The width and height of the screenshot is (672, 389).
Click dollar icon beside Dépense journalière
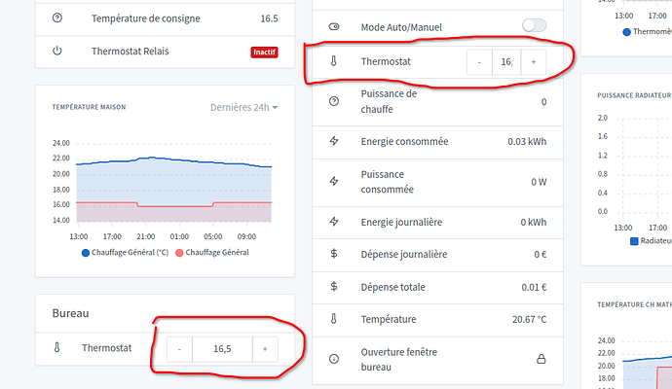pyautogui.click(x=334, y=255)
